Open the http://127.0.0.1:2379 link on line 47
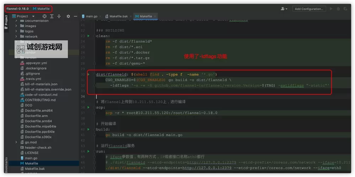This screenshot has height=177, width=355. [207, 168]
